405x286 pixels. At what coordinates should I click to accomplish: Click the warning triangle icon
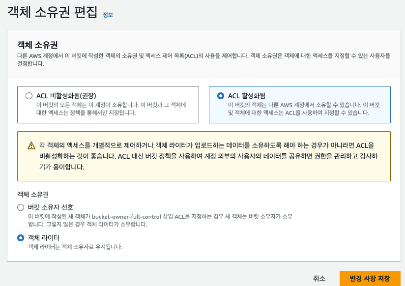tap(31, 145)
